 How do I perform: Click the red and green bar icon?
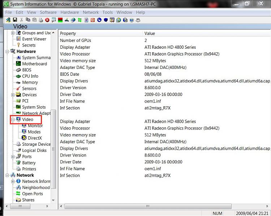pyautogui.click(x=60, y=20)
